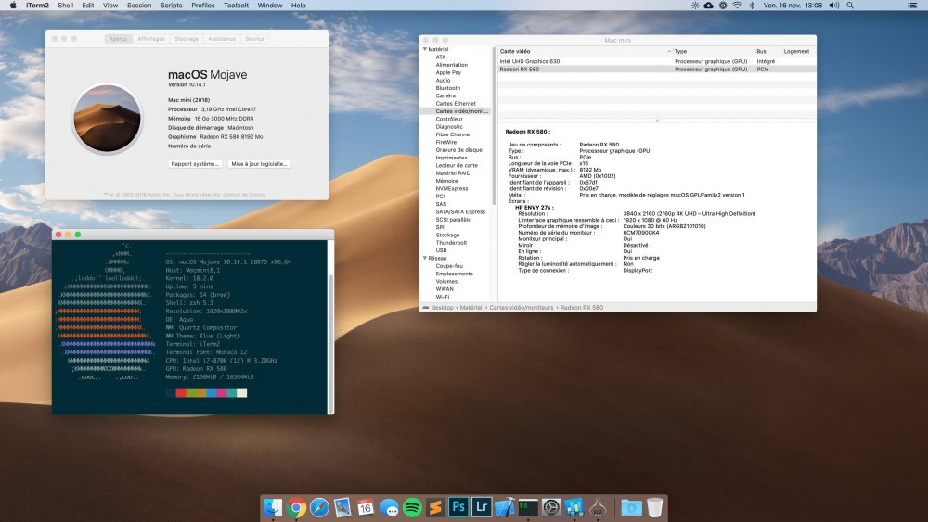928x522 pixels.
Task: Click the red swatch in terminal palette
Action: click(x=181, y=393)
